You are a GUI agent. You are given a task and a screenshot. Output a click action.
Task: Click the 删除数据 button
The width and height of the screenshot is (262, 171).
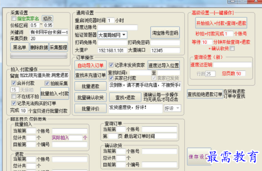coord(39,47)
